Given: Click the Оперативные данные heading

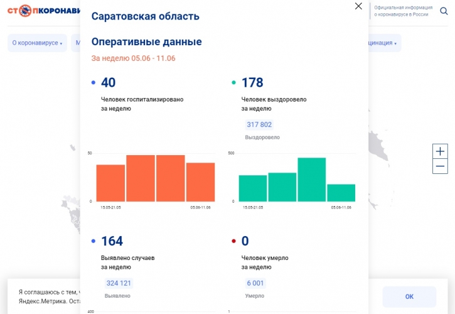Looking at the screenshot, I should pos(146,42).
